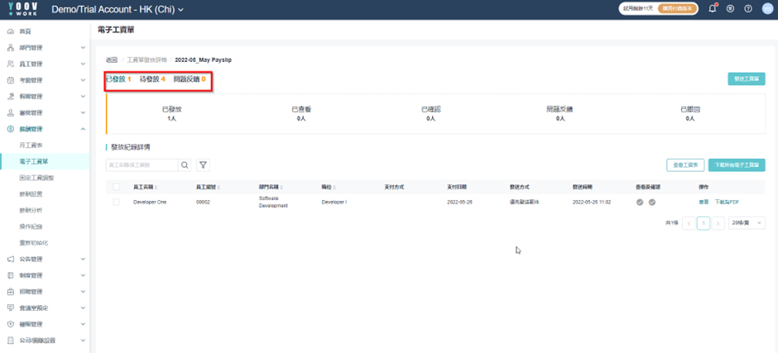Click the user avatar in header
Image resolution: width=778 pixels, height=353 pixels.
click(767, 9)
